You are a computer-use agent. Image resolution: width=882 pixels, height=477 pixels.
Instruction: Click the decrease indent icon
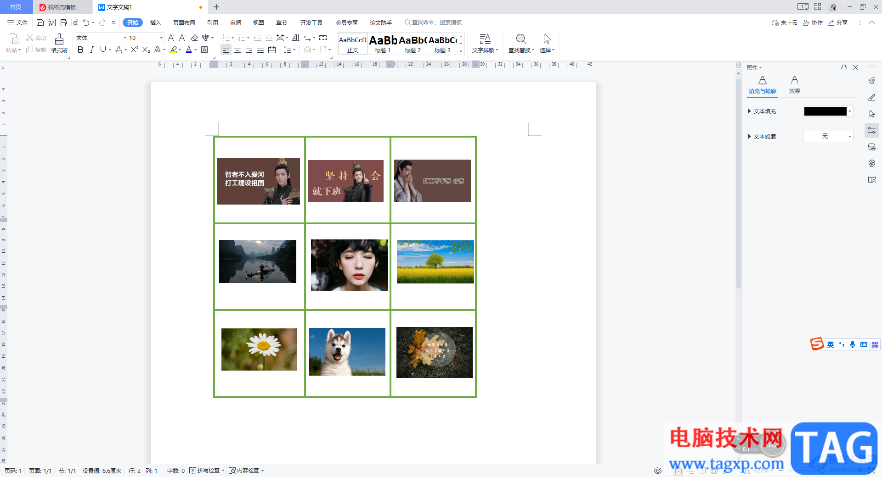click(x=257, y=38)
